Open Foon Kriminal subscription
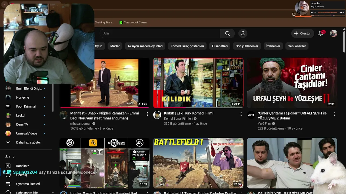 tap(26, 106)
